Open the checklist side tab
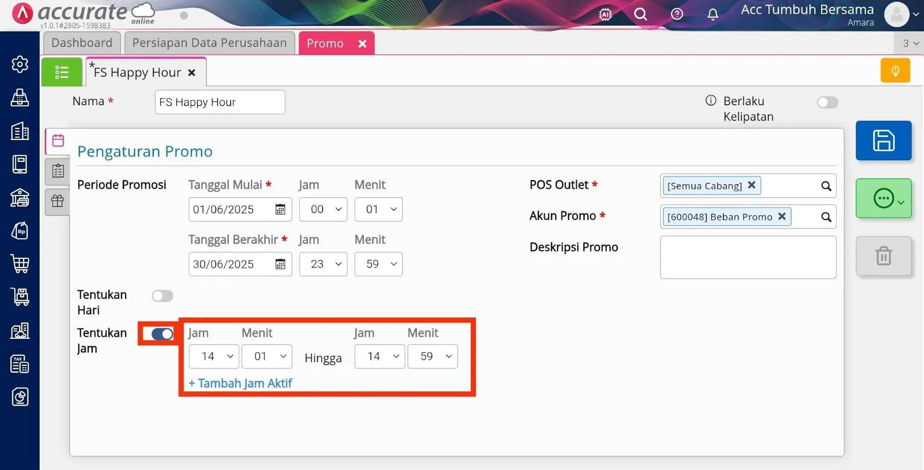 click(58, 171)
